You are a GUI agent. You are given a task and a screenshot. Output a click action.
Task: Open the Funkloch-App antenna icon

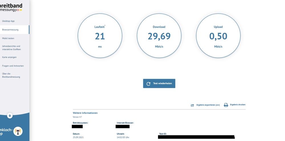(x=18, y=131)
